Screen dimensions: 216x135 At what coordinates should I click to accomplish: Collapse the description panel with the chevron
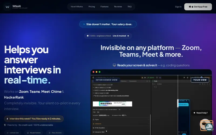pos(150,81)
